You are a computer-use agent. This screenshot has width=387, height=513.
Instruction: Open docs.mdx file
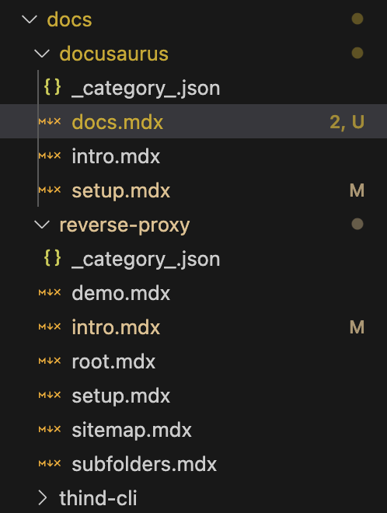193,121
